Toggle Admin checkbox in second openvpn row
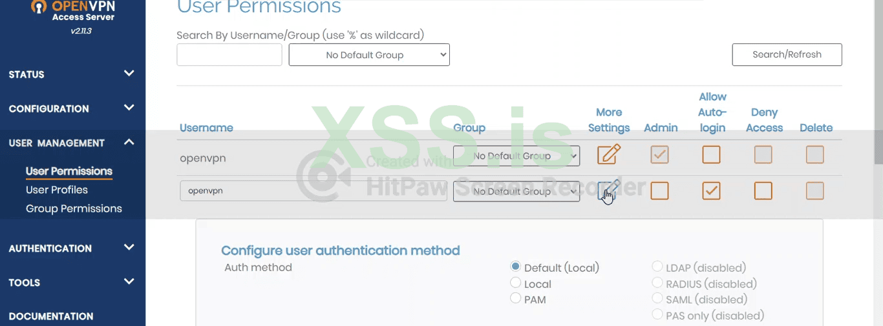The width and height of the screenshot is (883, 326). (x=659, y=191)
